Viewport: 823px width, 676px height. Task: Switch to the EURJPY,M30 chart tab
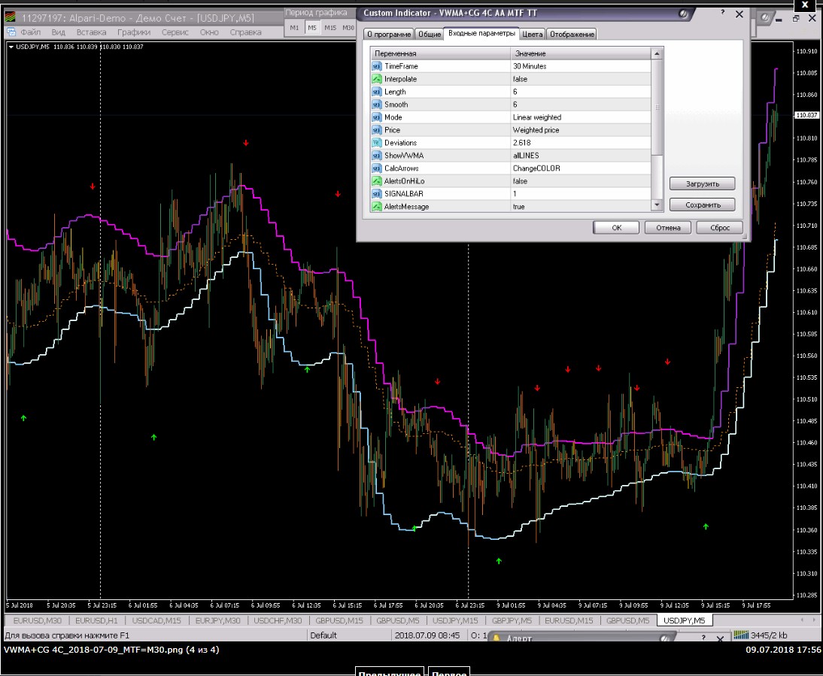217,621
